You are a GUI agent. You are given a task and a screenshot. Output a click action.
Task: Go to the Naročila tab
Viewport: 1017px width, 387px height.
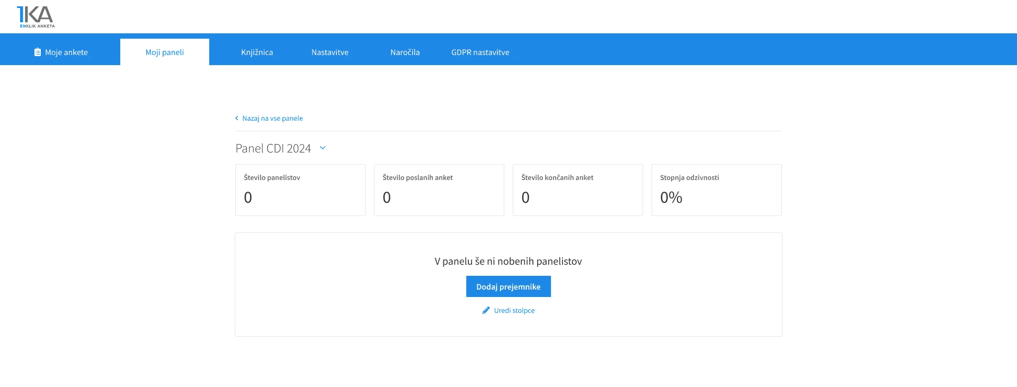(x=405, y=52)
